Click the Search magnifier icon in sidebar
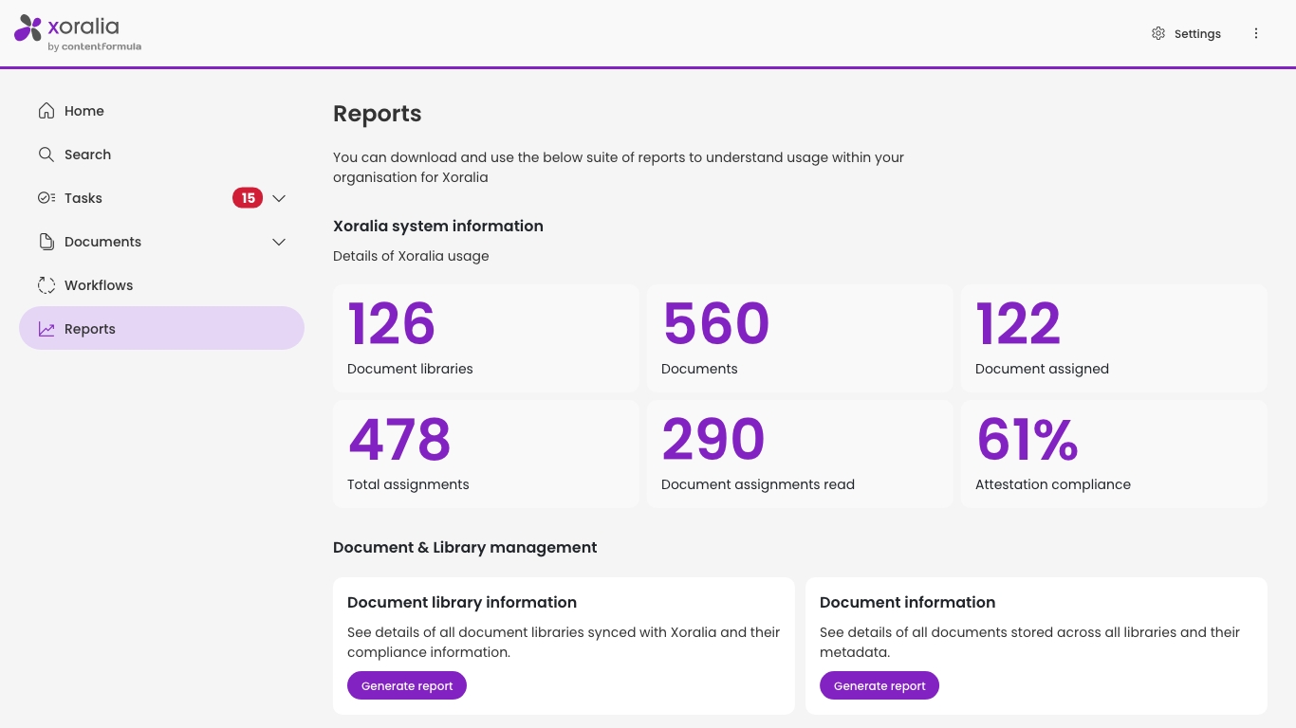The image size is (1296, 728). [x=46, y=155]
